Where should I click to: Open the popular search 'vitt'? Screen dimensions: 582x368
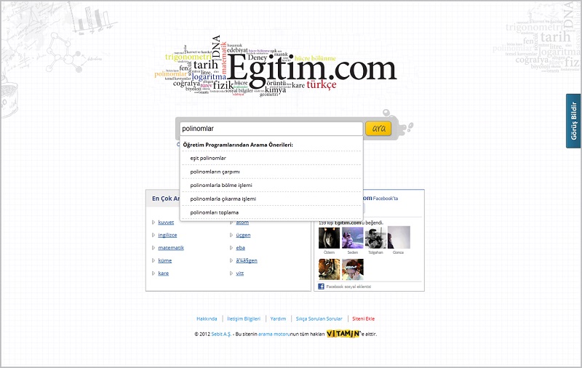(x=240, y=273)
